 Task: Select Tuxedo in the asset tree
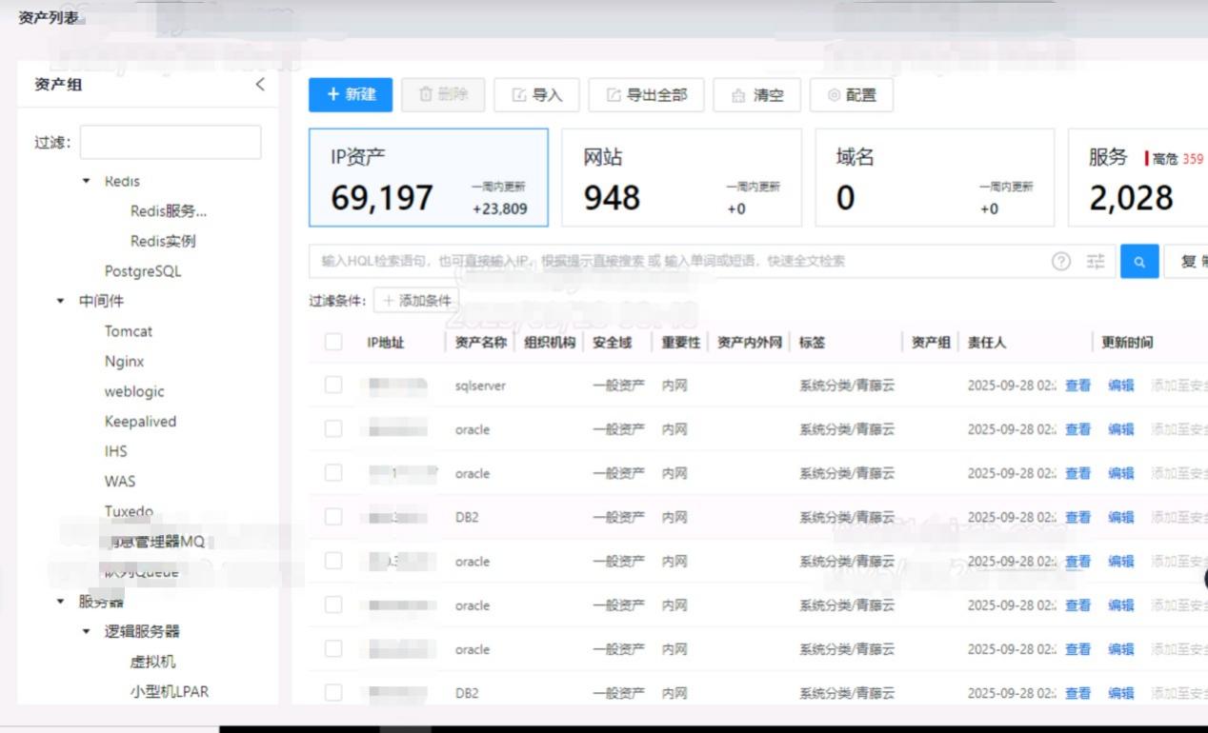(x=129, y=511)
